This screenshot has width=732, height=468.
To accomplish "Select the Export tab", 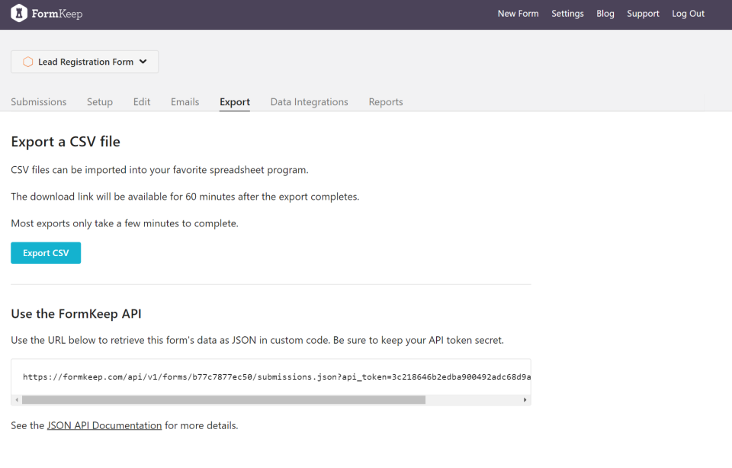I will (x=235, y=102).
